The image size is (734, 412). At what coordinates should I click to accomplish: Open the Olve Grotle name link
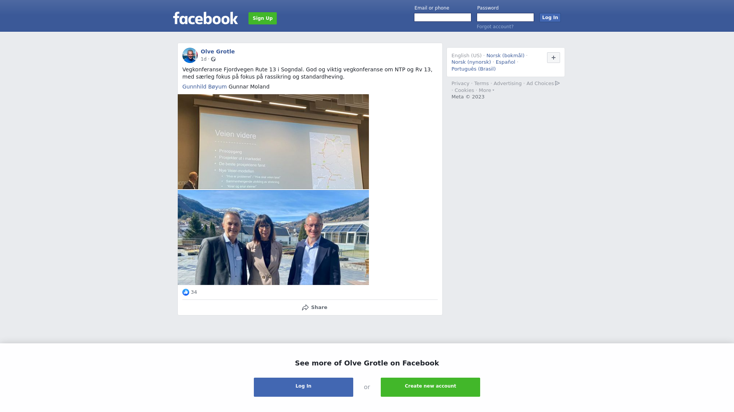[218, 51]
